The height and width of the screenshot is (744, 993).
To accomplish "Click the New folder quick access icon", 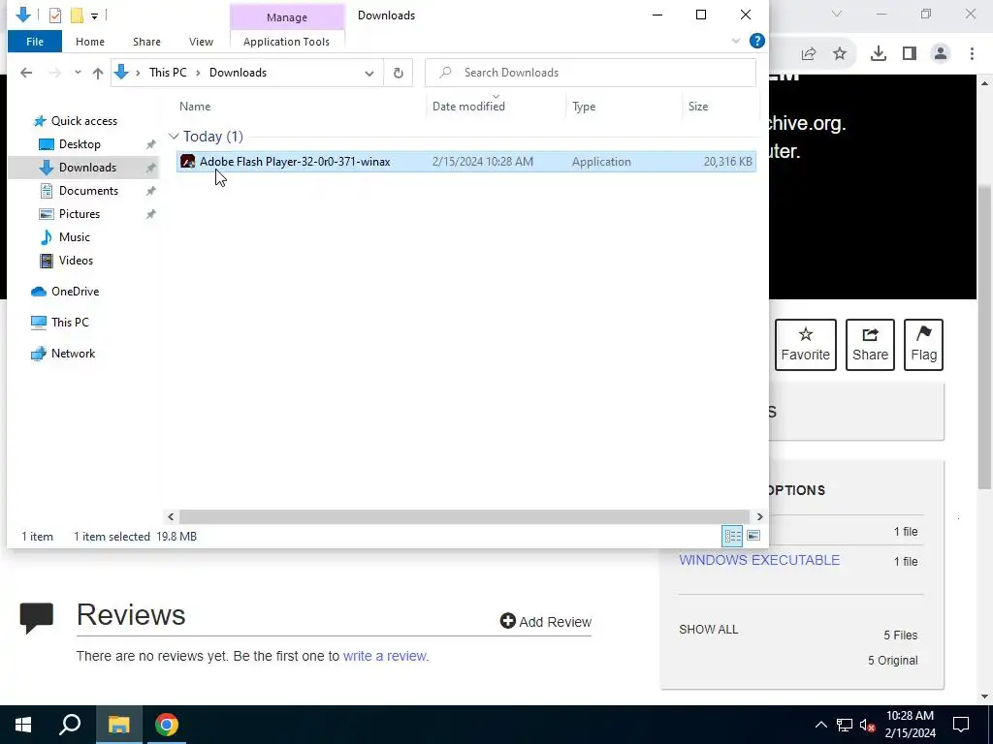I will point(77,15).
